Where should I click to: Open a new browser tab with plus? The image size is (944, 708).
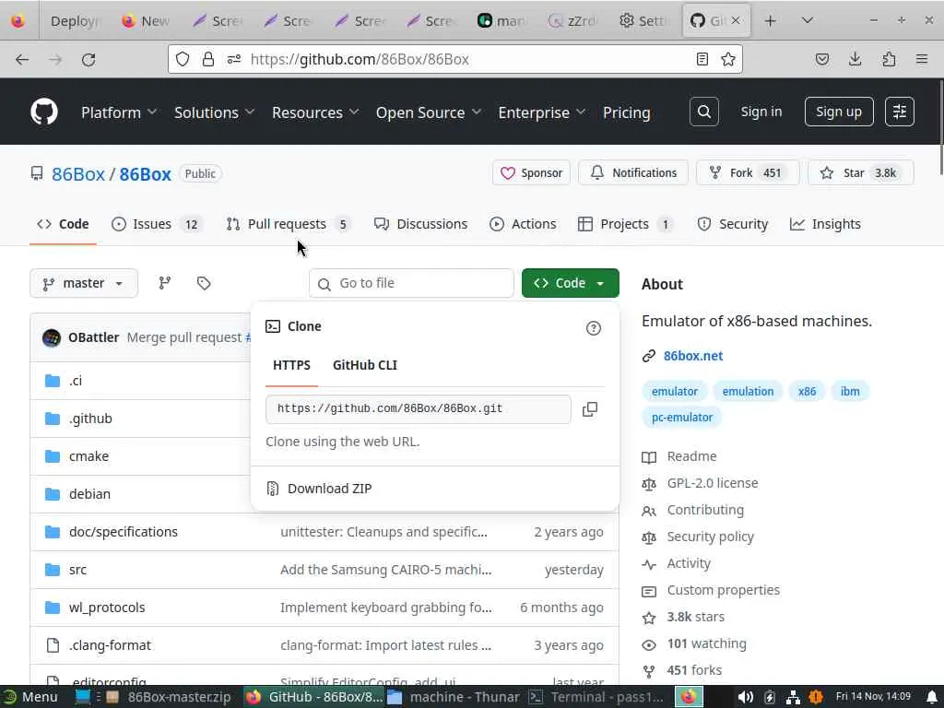pos(770,21)
